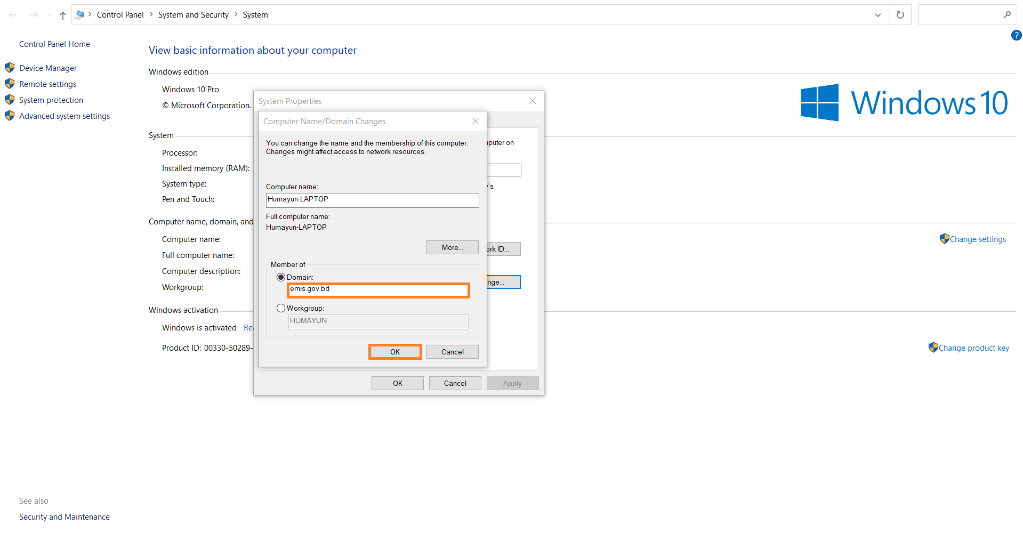Click the More... button

(x=453, y=247)
